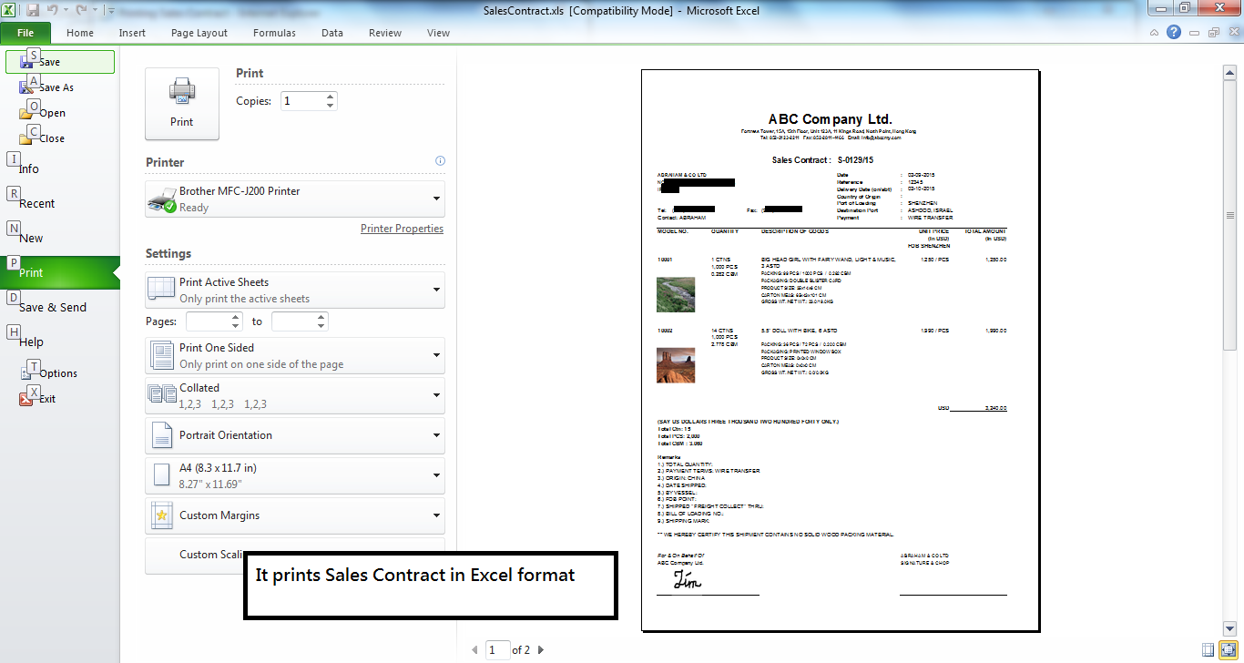1244x663 pixels.
Task: Click the Save icon in Quick Access toolbar
Action: point(34,10)
